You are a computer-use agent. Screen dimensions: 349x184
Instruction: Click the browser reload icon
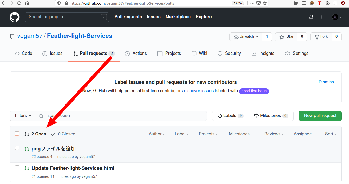19,3
